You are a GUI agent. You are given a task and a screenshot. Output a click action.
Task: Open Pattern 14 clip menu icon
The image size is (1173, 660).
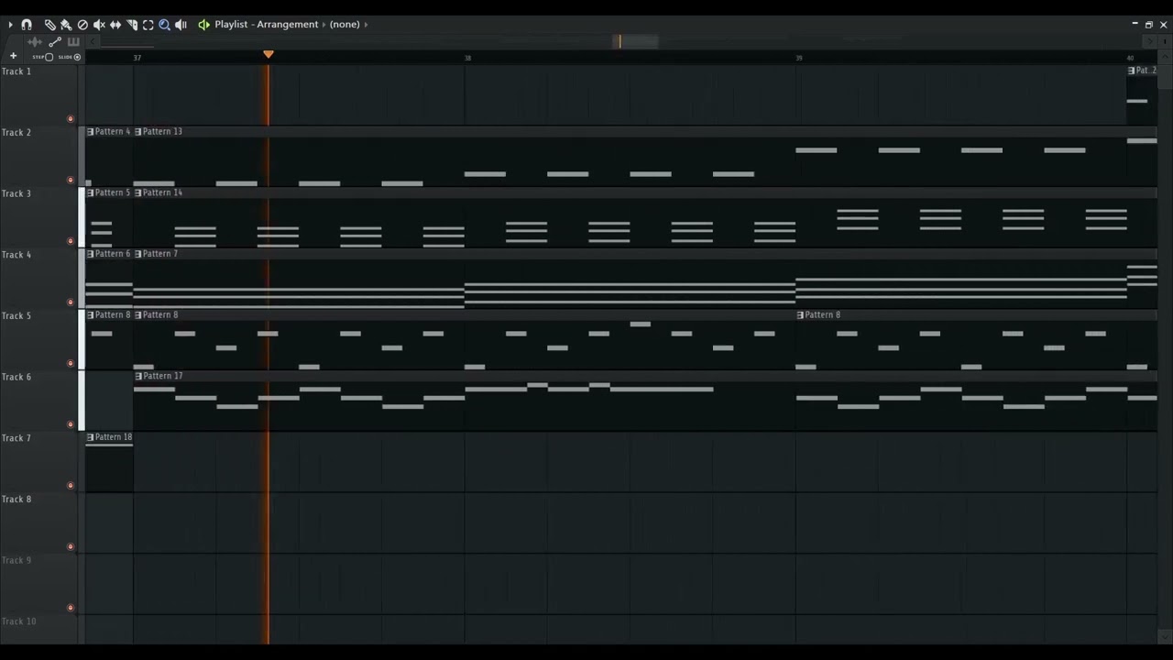138,193
